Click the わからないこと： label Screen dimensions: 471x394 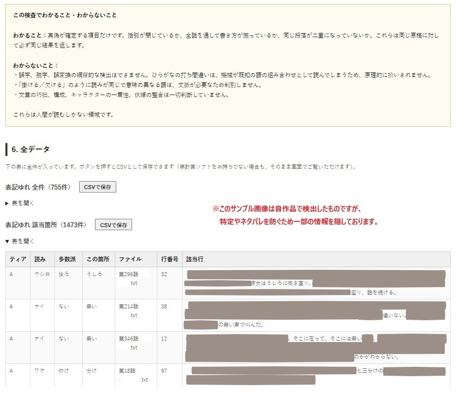click(36, 65)
